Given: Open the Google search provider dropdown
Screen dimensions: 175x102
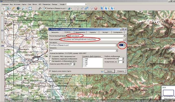Looking at the screenshot, I should (x=63, y=4).
